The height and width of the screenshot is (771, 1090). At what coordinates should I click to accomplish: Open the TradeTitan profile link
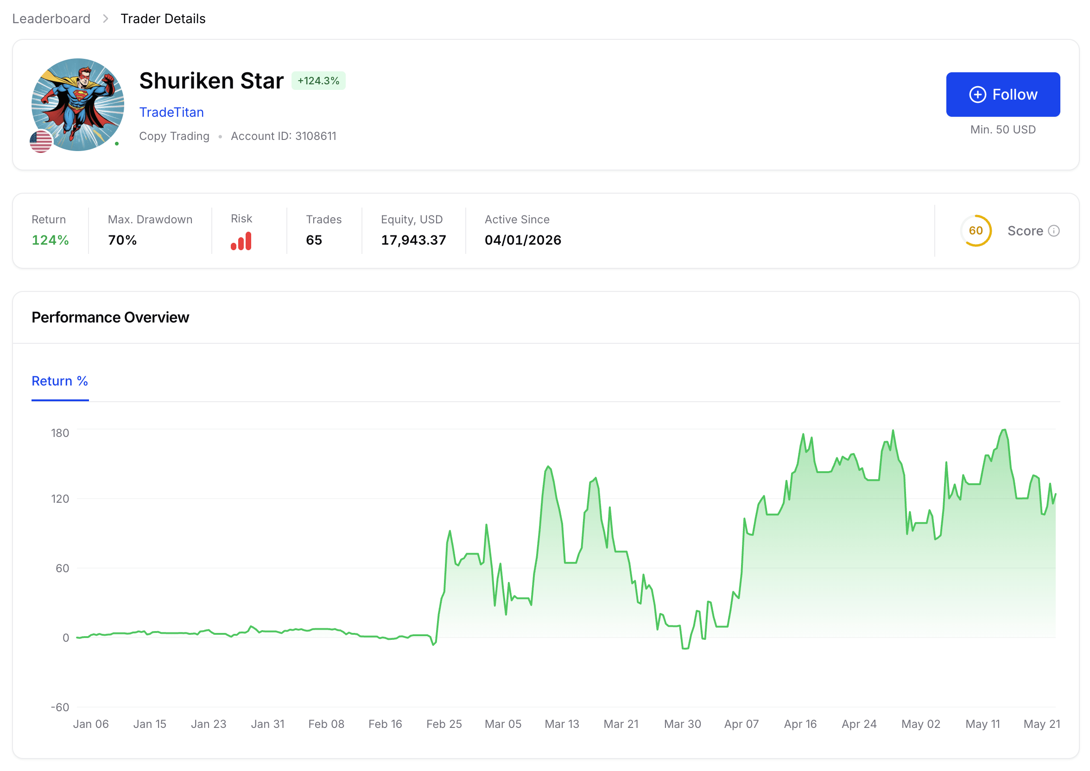(x=171, y=112)
